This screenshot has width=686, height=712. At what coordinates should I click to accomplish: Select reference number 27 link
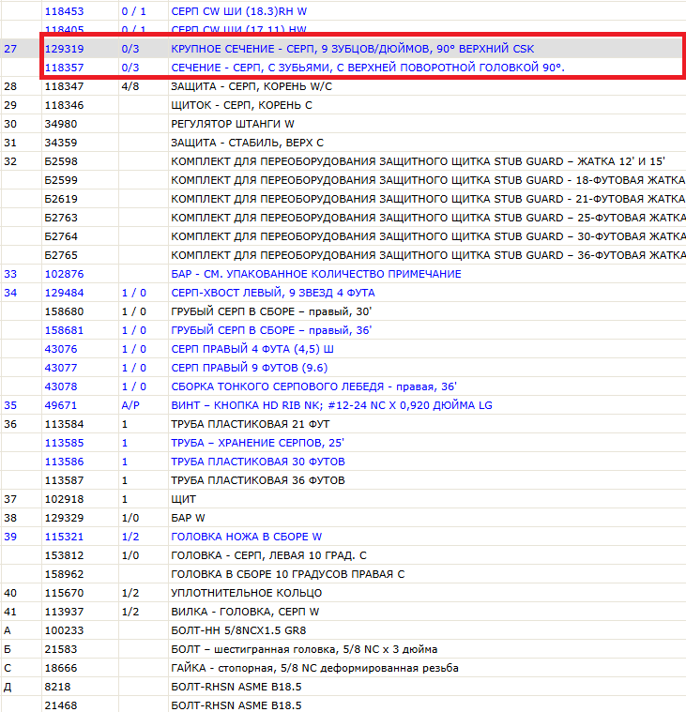click(x=10, y=49)
